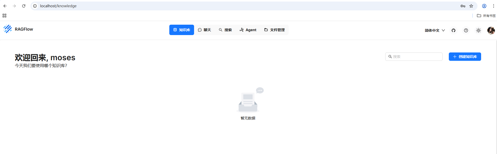Click the RAGFlow brand text
The width and height of the screenshot is (497, 154).
click(24, 29)
